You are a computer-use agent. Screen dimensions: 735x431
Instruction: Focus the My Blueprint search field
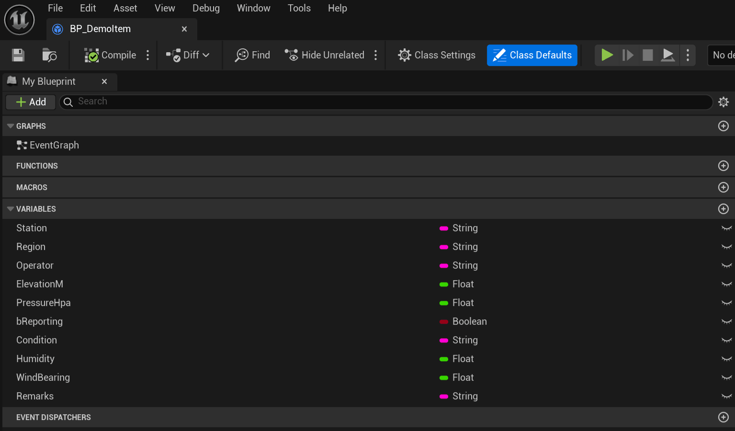coord(386,102)
